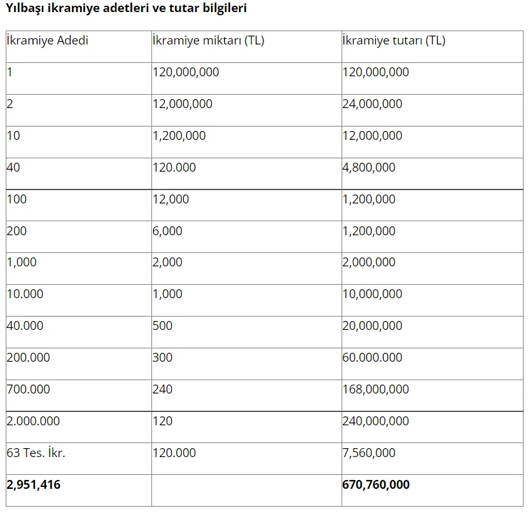Click the 168,000,000 total cell
Viewport: 528px width, 513px height.
(x=375, y=389)
